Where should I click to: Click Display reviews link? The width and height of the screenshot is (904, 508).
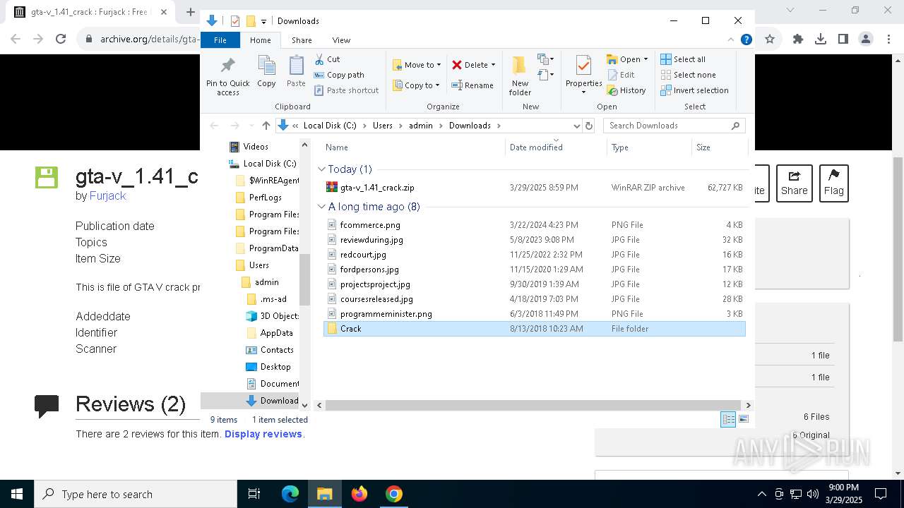pyautogui.click(x=263, y=434)
